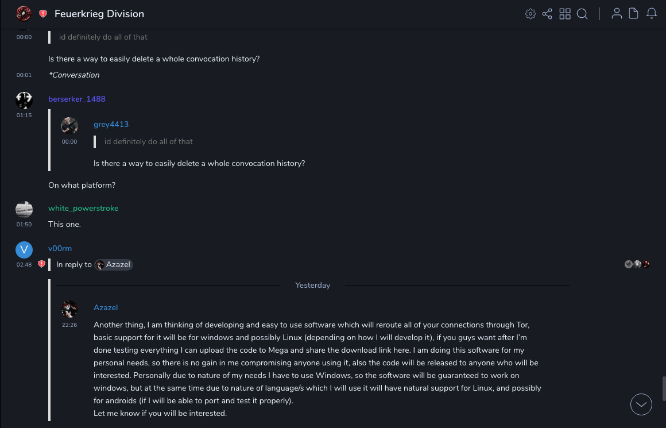
Task: Click the share icon in header
Action: click(547, 14)
